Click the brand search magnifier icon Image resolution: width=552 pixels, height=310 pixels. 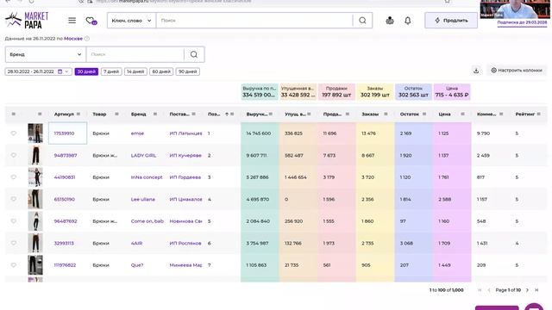(x=194, y=54)
